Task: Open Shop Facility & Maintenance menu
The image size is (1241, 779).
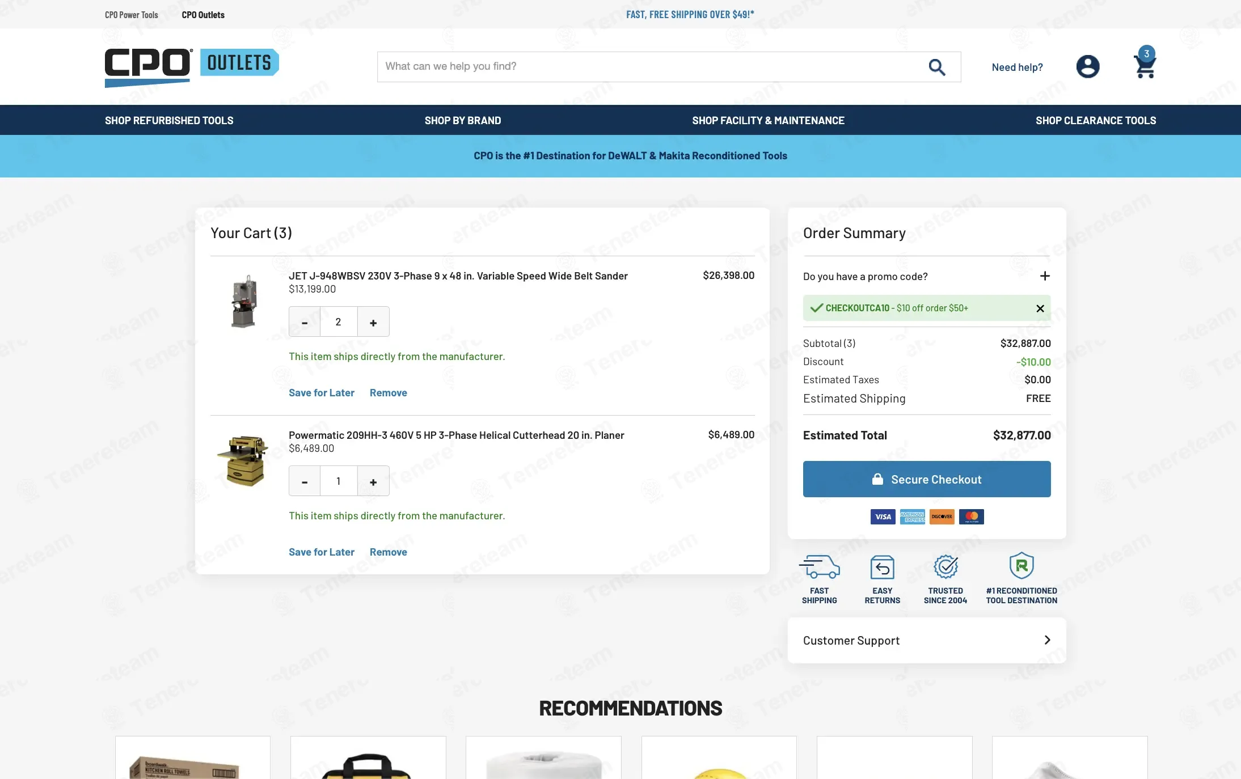Action: click(x=769, y=120)
